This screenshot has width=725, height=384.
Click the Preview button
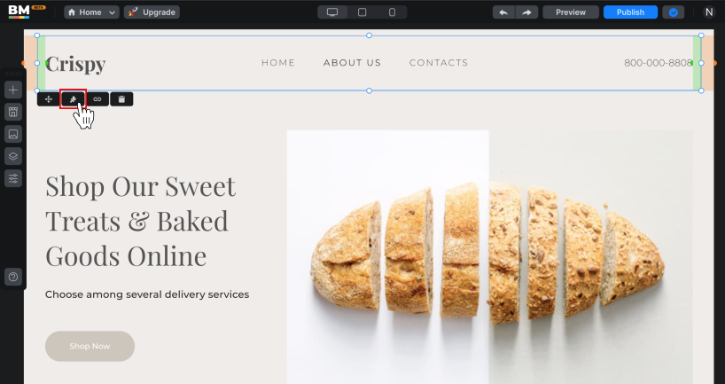point(571,12)
